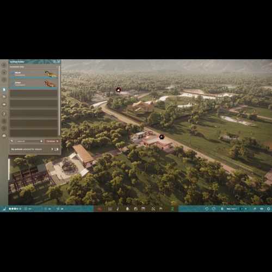Click 'No animals selected for release' text

click(x=27, y=149)
